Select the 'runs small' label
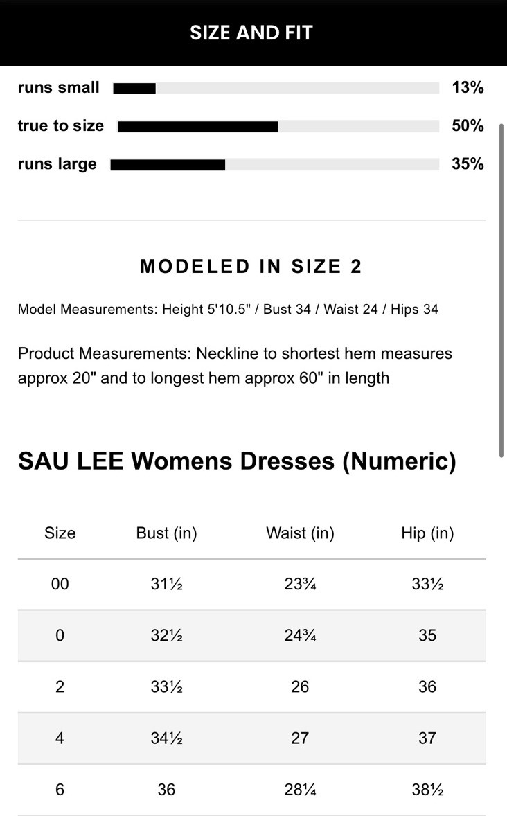 click(58, 87)
